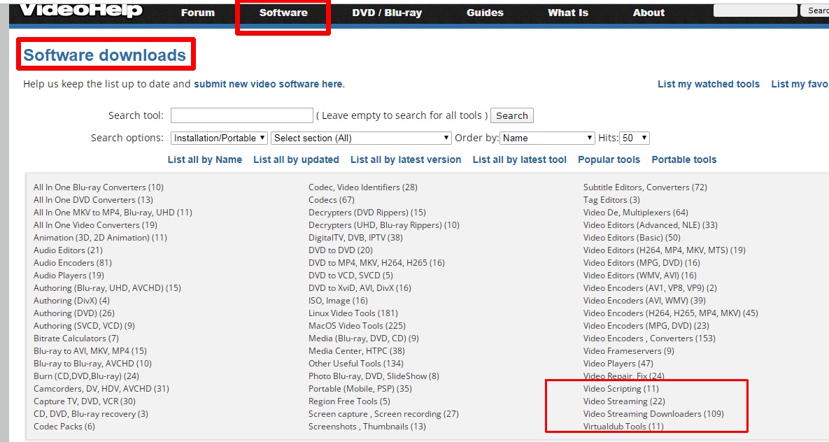Click the Search tool text field
This screenshot has height=442, width=829.
[242, 115]
